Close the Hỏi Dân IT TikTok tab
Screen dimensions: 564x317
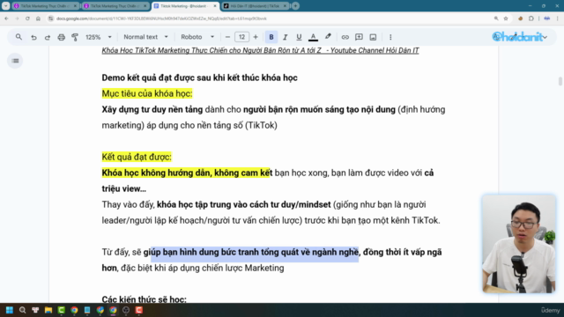(285, 6)
